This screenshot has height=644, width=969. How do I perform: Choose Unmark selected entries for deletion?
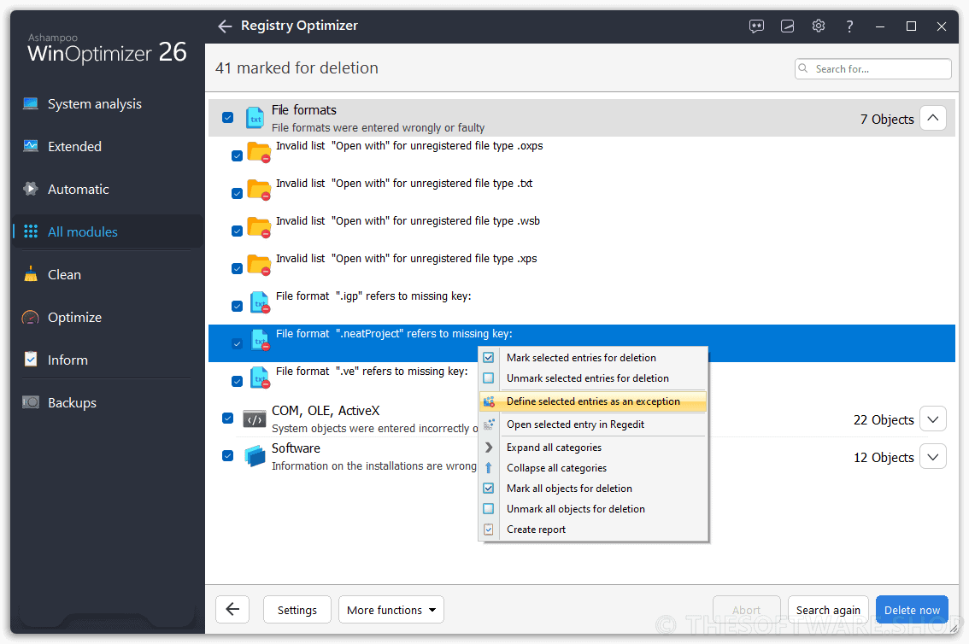coord(593,378)
